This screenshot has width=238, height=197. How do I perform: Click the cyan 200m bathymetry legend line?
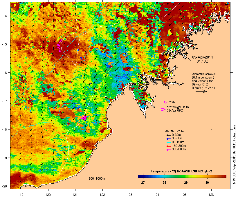[x=94, y=181]
